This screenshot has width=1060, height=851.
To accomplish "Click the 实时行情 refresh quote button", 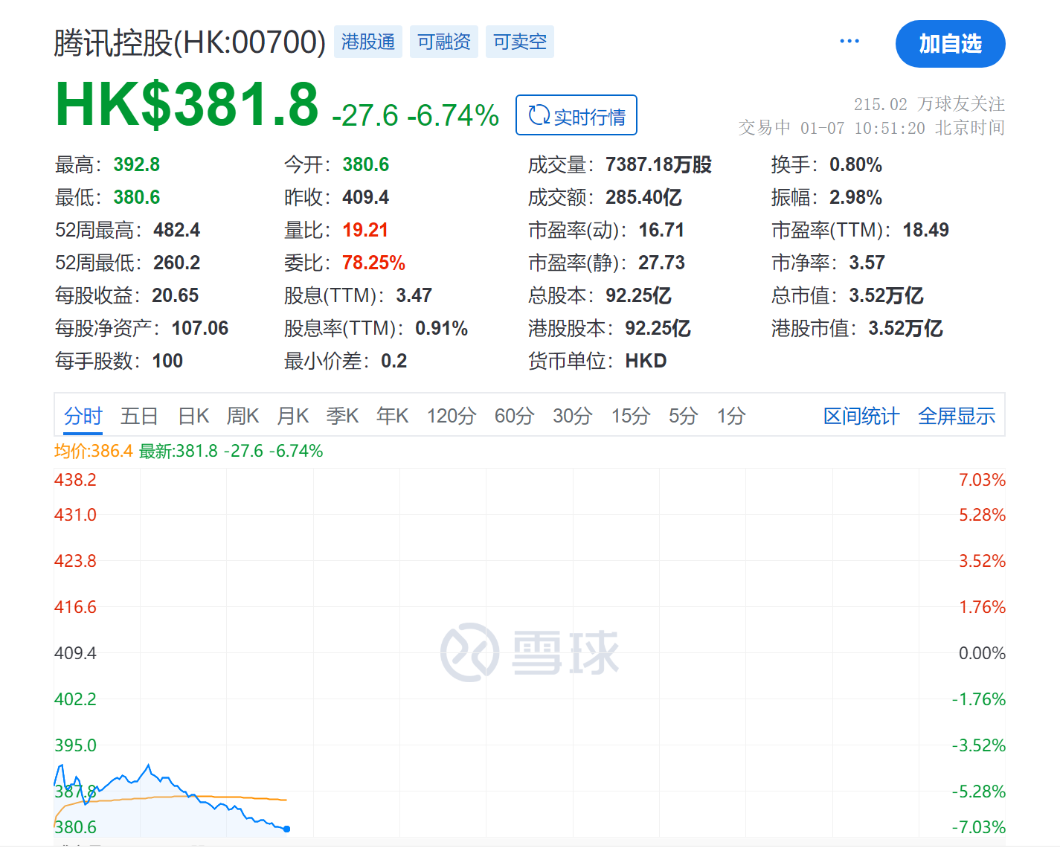I will coord(576,115).
